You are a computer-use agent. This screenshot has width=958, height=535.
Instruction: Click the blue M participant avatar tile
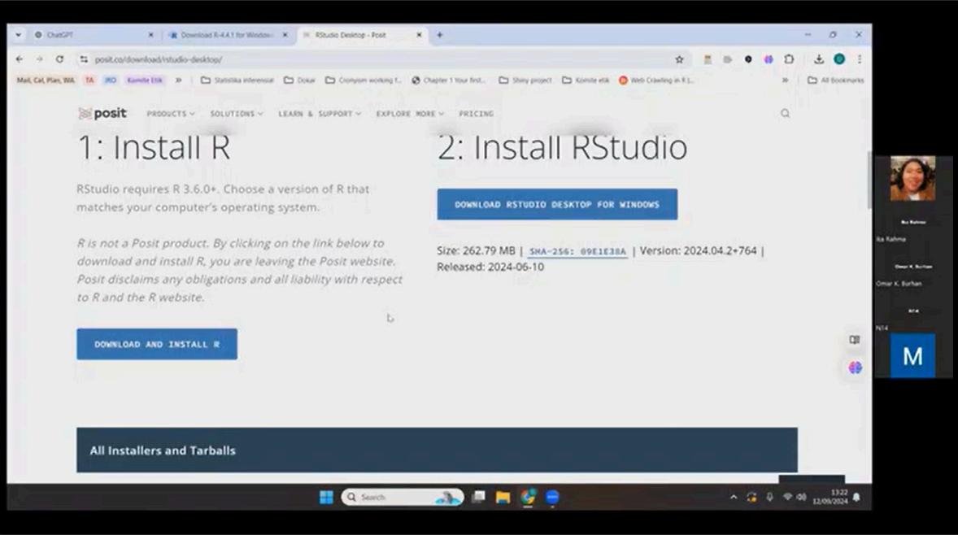912,355
